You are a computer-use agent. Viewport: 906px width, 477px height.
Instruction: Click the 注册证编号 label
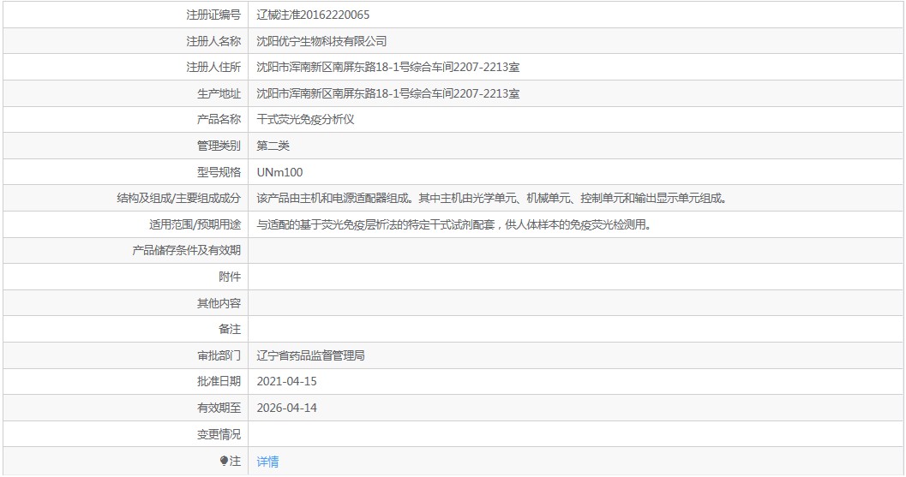213,15
